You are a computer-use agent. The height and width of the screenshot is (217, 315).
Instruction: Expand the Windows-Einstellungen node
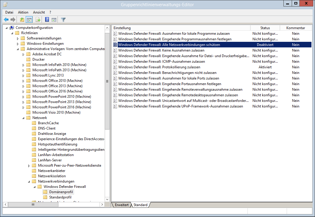pos(18,44)
